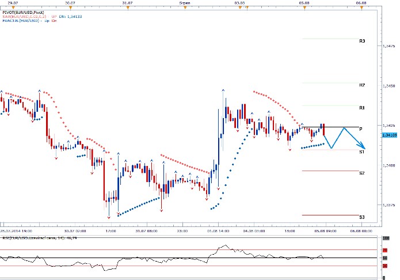400x280 pixels.
Task: Click the 1,3450 price axis value
Action: click(388, 86)
